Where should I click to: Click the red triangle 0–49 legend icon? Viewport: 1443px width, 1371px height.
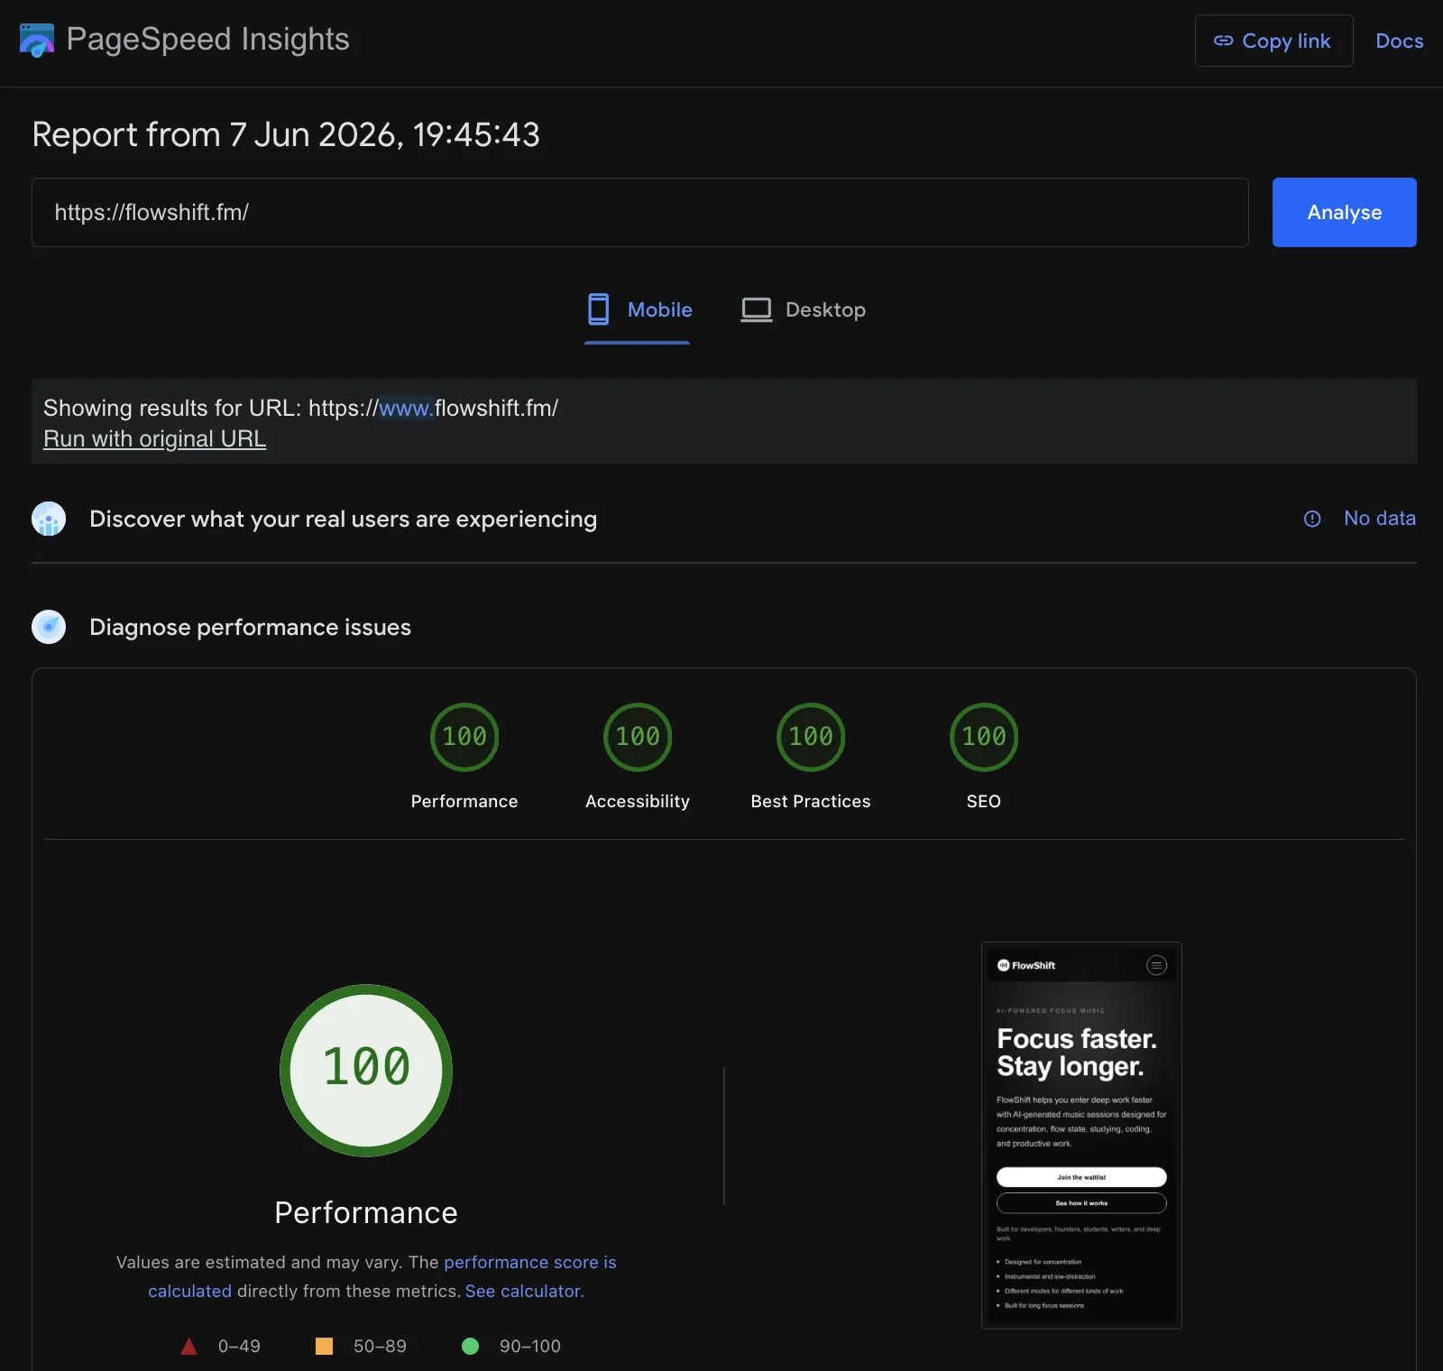coord(188,1346)
